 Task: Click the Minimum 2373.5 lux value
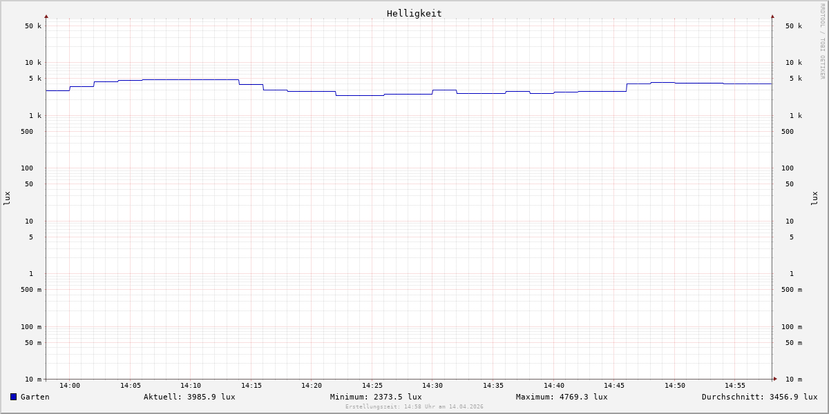pos(376,397)
